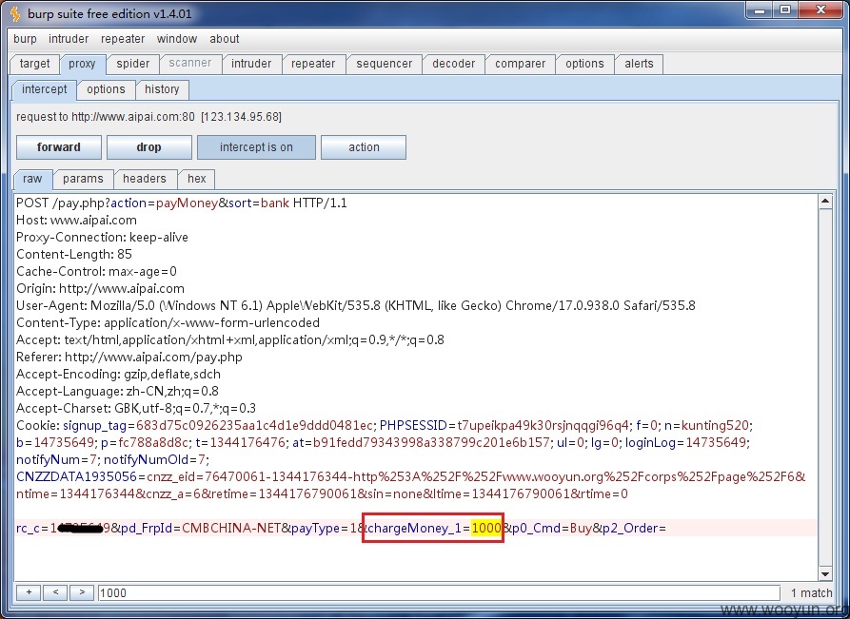Open the sequencer tab

tap(385, 64)
